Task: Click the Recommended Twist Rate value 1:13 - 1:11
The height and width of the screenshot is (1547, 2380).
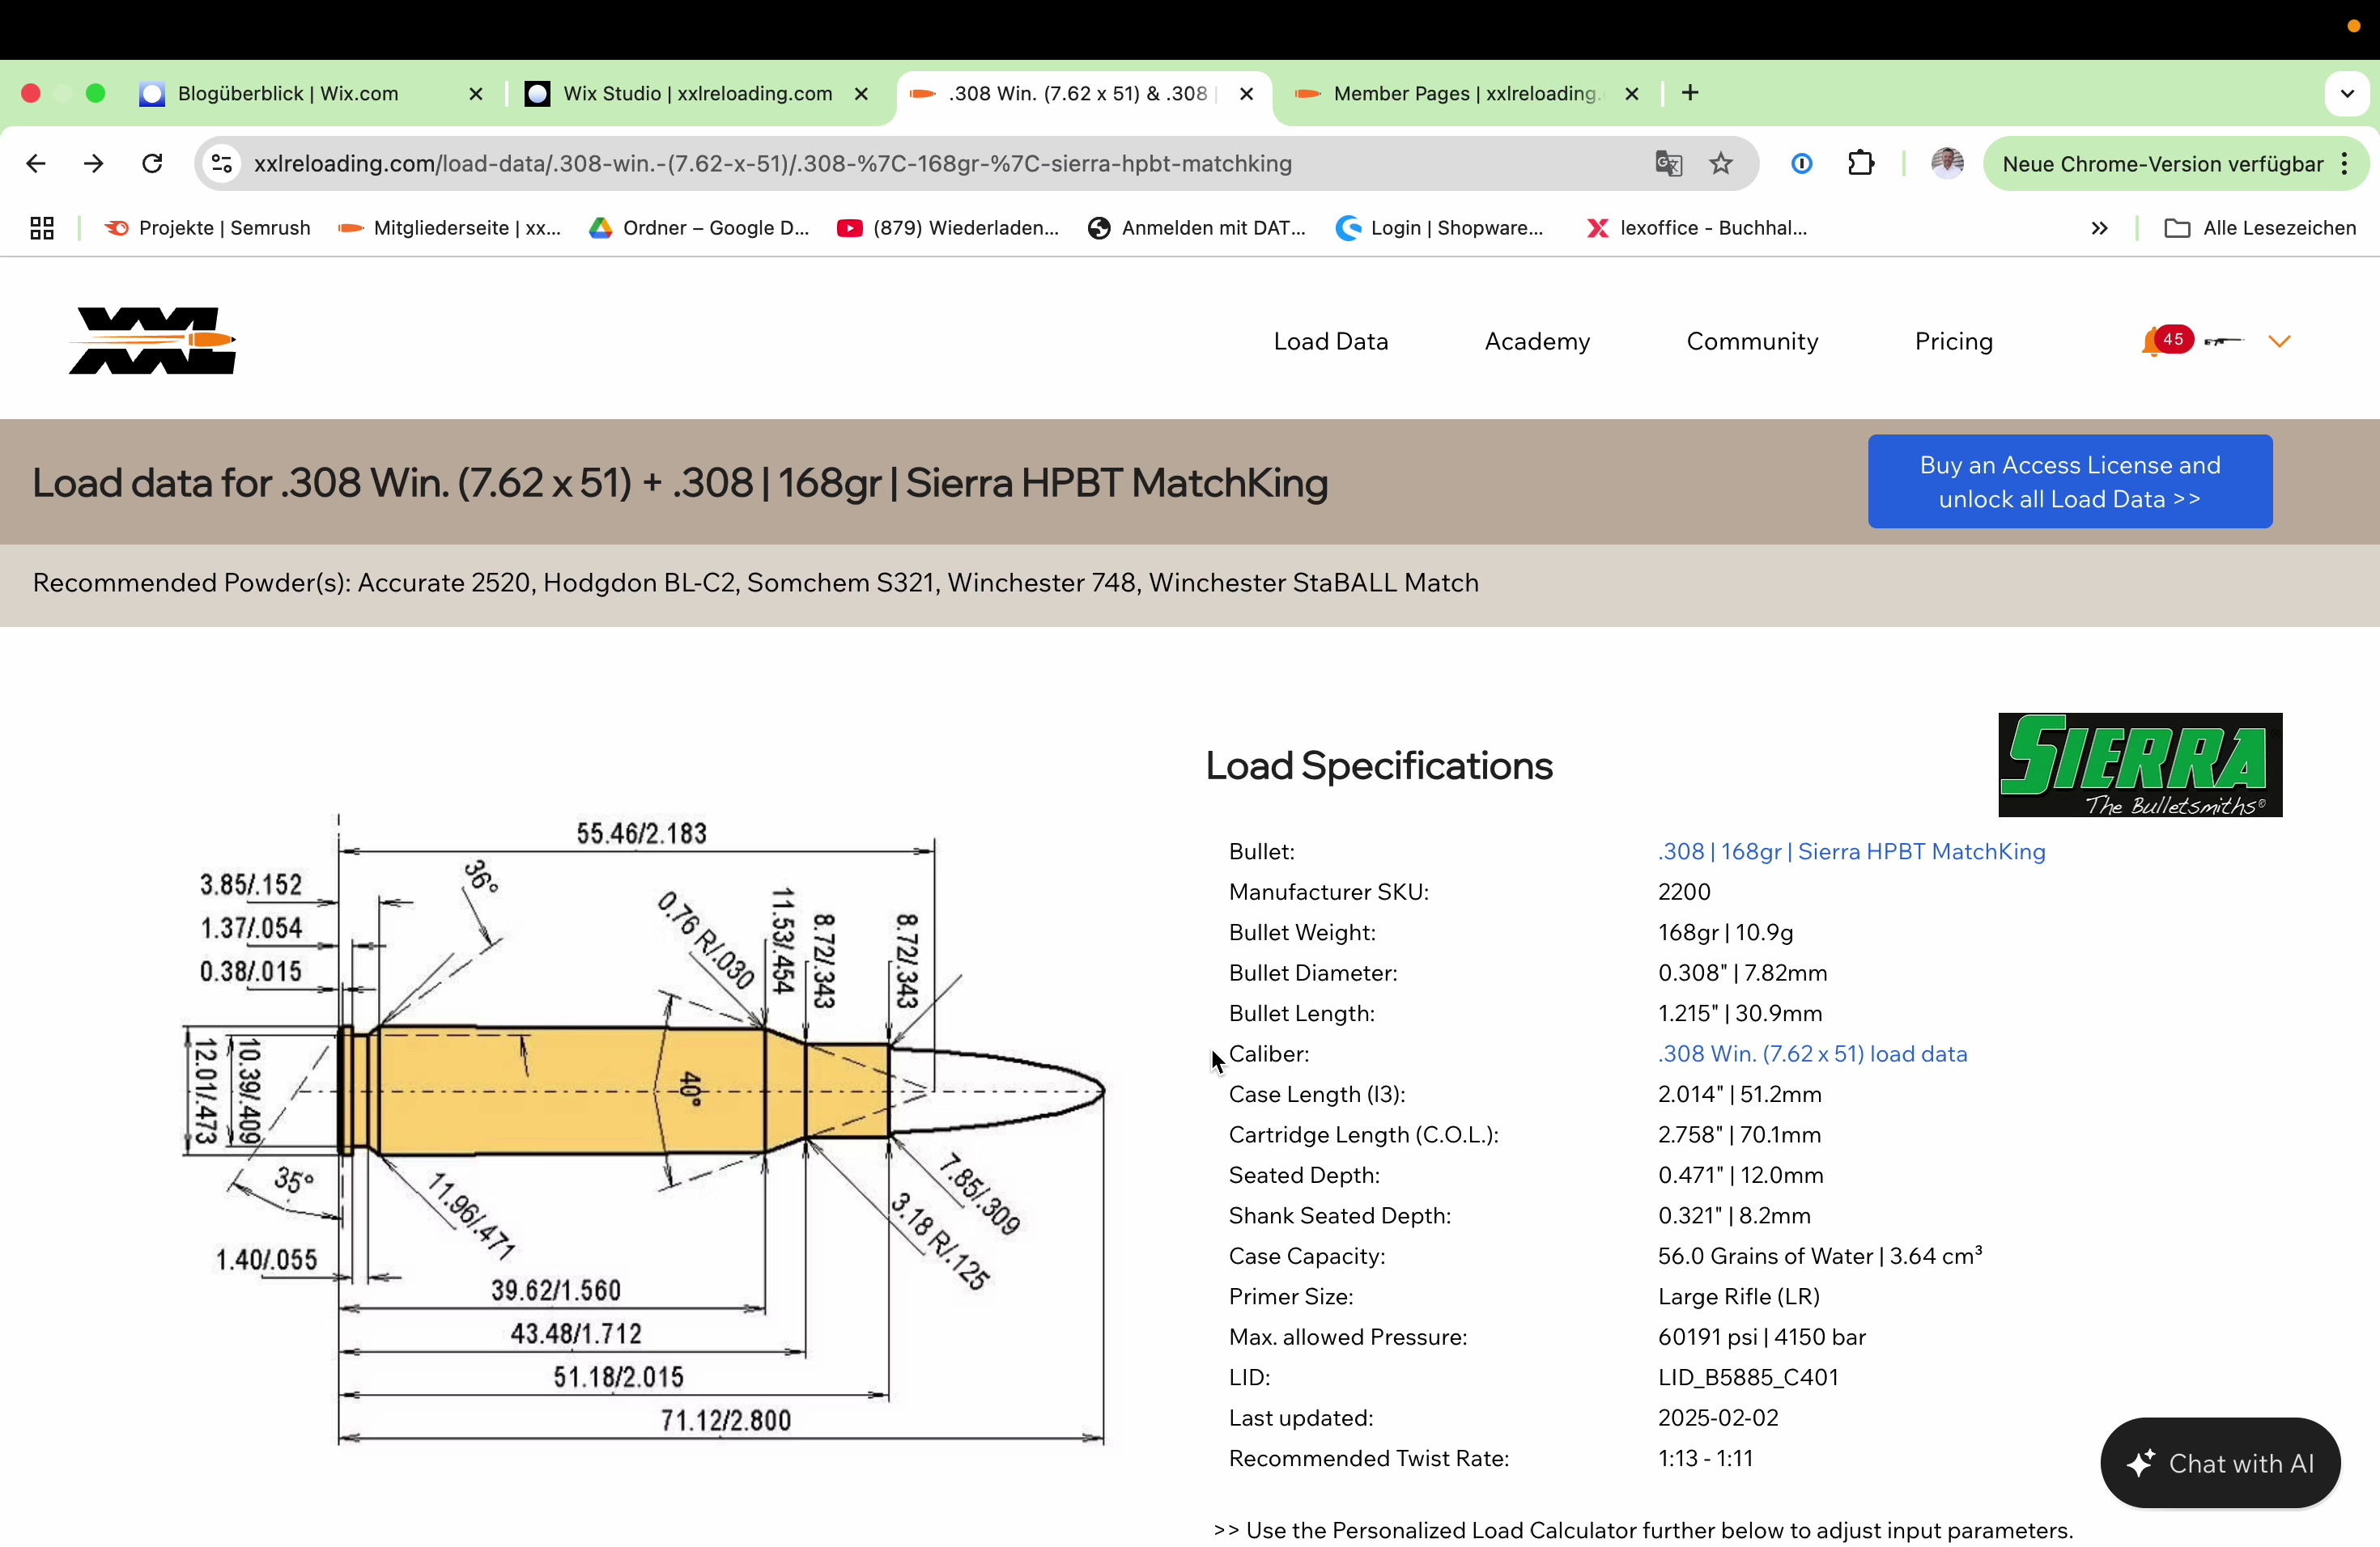Action: coord(1705,1458)
